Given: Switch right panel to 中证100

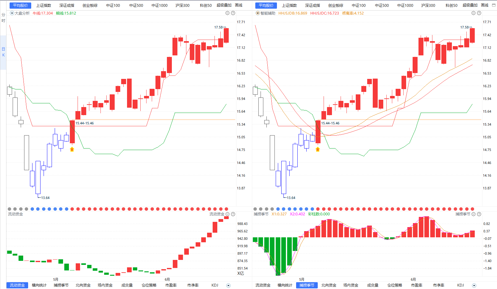Looking at the screenshot, I should (x=359, y=6).
